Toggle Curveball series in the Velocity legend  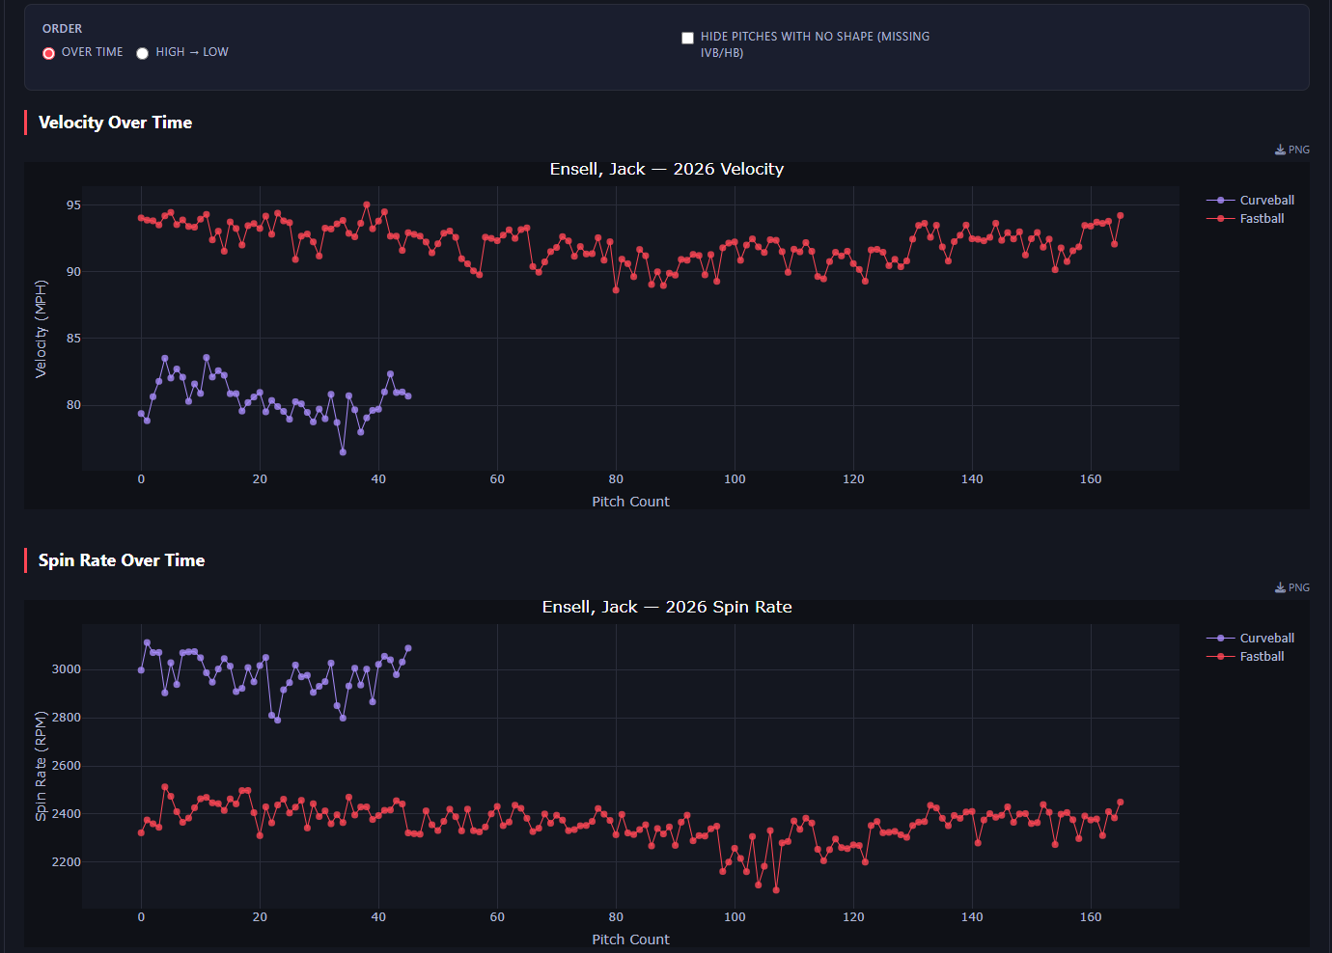pyautogui.click(x=1251, y=201)
